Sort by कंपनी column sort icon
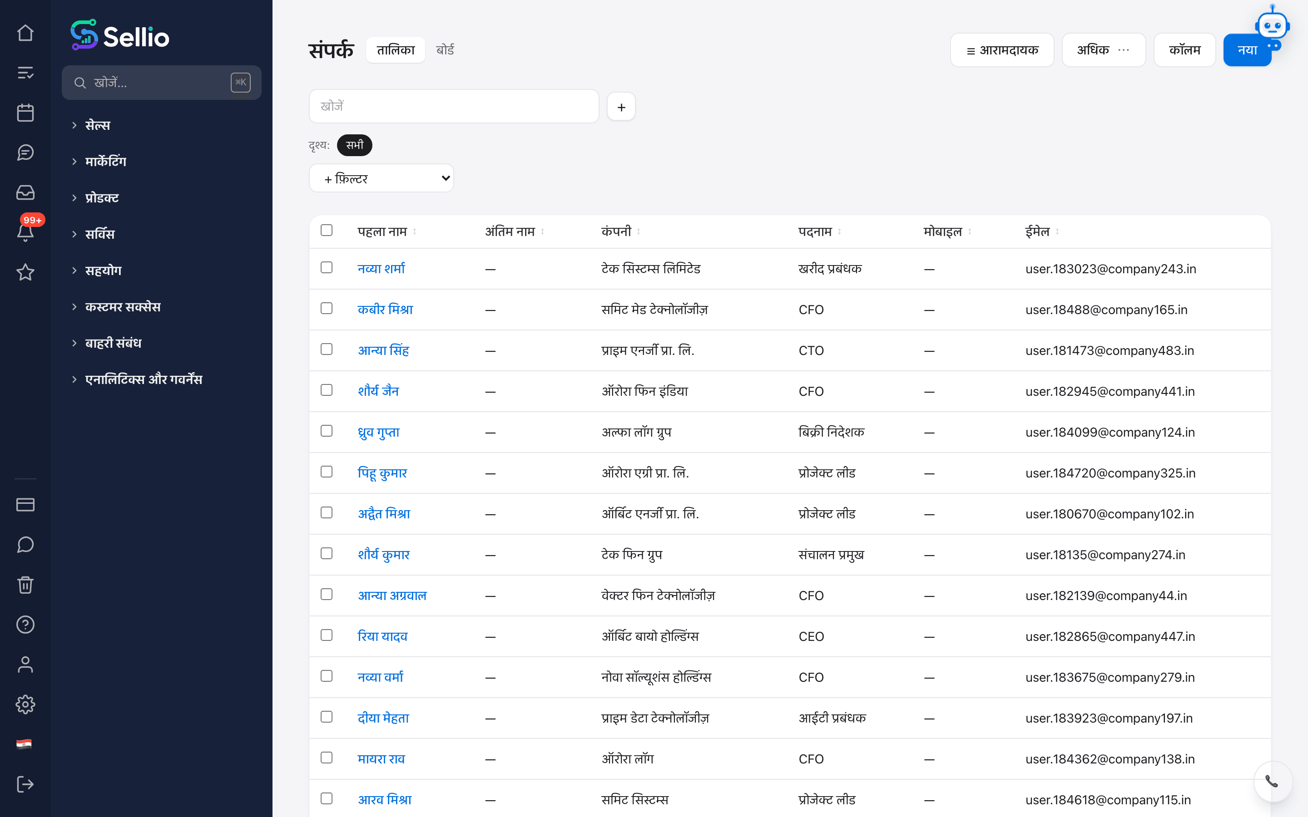 click(x=638, y=232)
